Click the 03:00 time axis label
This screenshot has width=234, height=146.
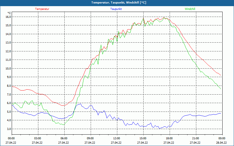tap(37, 138)
